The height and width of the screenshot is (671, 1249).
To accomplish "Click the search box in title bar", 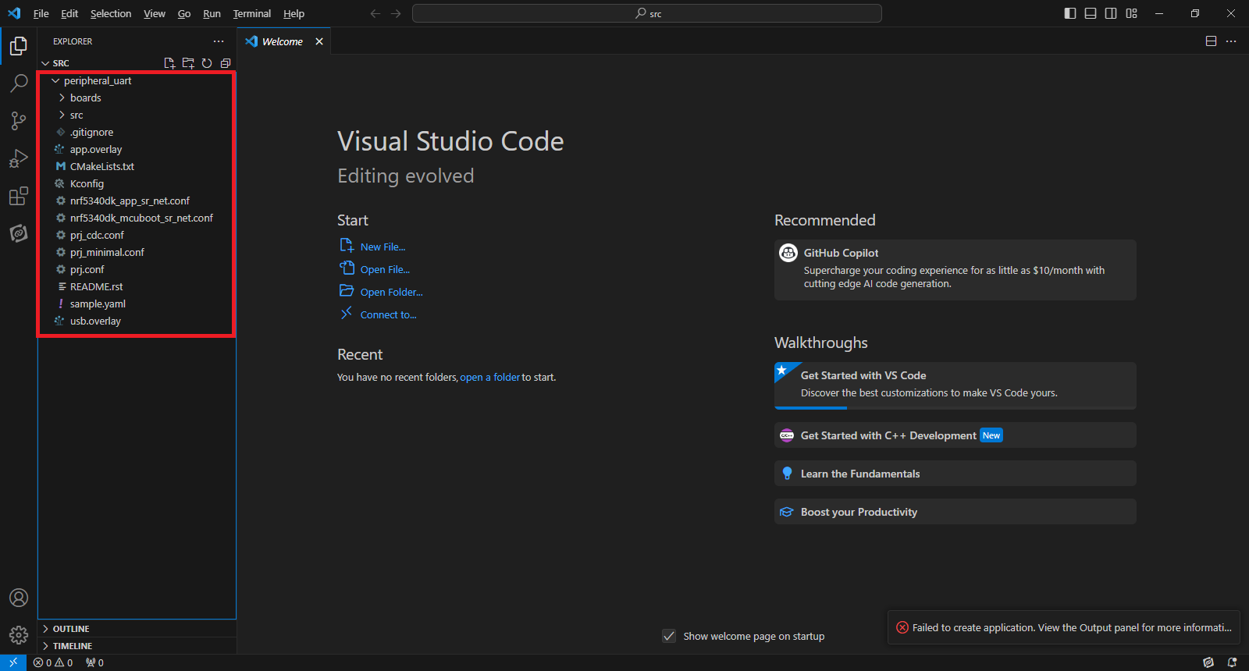I will 646,13.
